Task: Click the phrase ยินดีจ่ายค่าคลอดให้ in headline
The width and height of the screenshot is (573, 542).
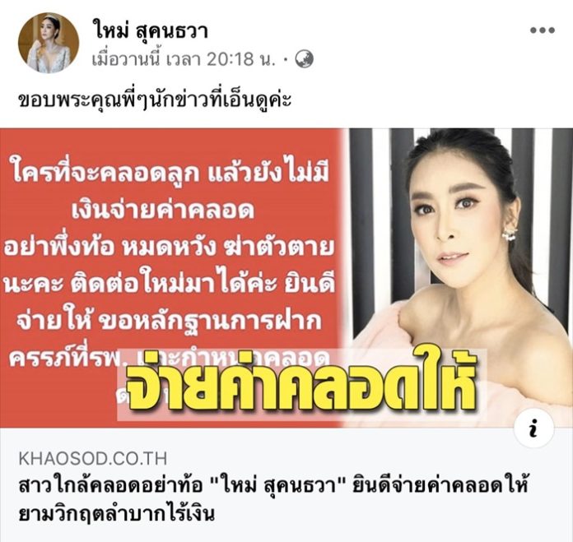Action: (440, 486)
